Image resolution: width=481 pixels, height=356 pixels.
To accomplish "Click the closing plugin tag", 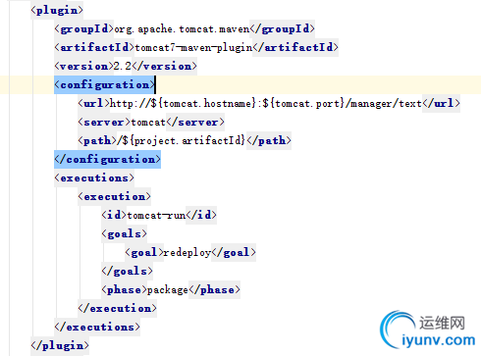I will 60,346.
